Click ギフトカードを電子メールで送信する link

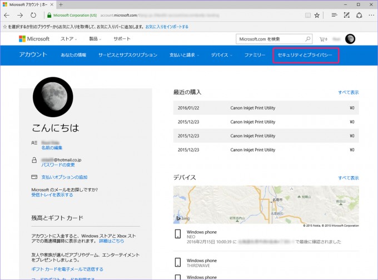(x=67, y=269)
